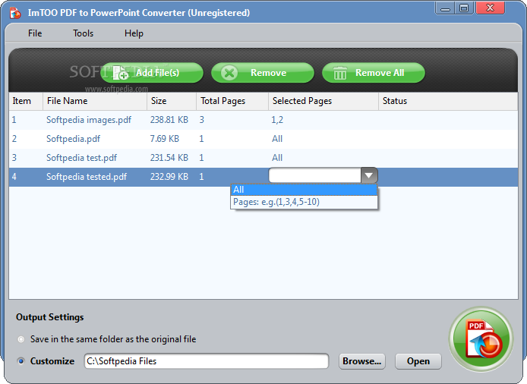Select file 'Softpedia test.pdf'
This screenshot has width=527, height=384.
82,158
